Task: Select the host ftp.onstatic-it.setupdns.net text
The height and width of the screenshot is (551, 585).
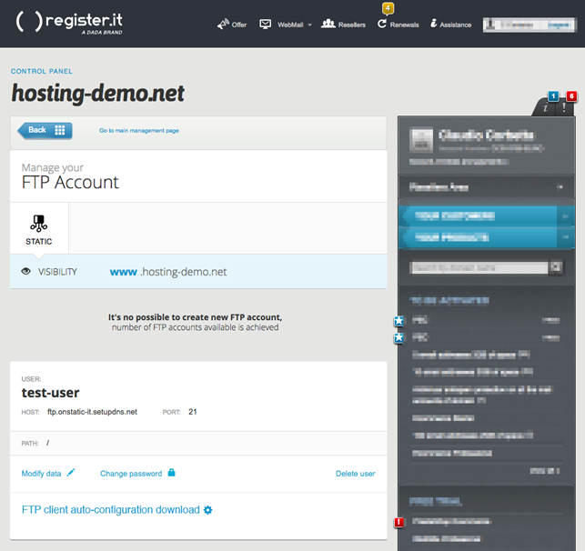Action: point(92,412)
